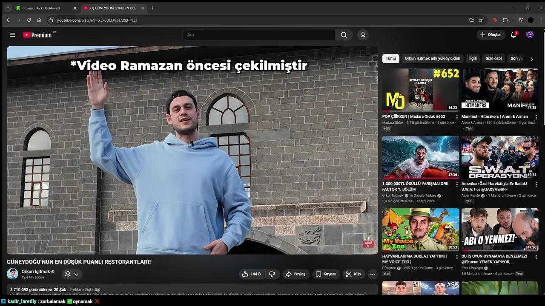Open Orkun Işıtmak channel avatar
This screenshot has height=306, width=545.
point(12,274)
